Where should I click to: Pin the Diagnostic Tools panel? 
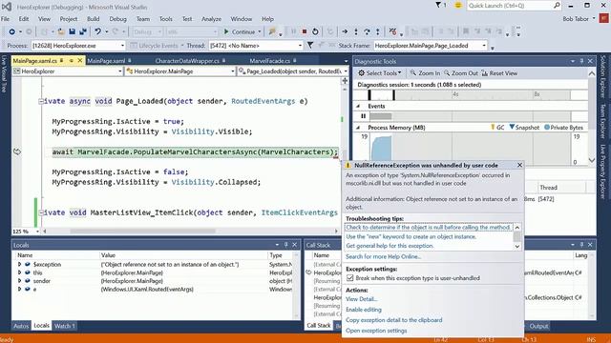[x=581, y=61]
